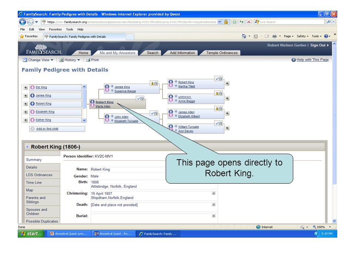Open the IE Page menu dropdown
The width and height of the screenshot is (355, 266).
click(288, 36)
